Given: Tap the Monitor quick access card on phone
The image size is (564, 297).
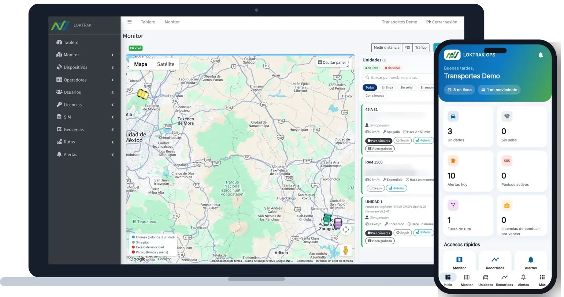Looking at the screenshot, I should pyautogui.click(x=459, y=262).
